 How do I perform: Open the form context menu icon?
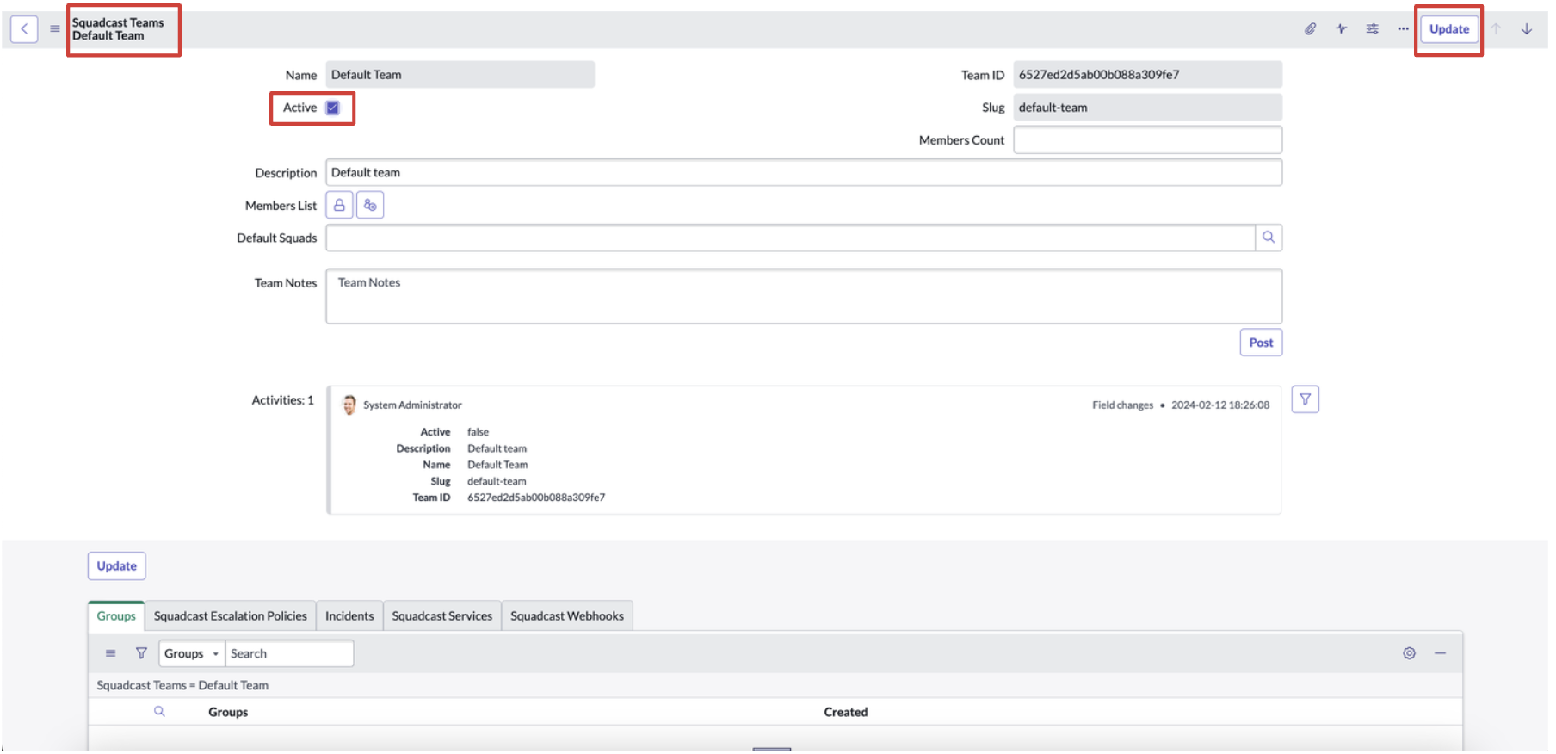tap(55, 29)
